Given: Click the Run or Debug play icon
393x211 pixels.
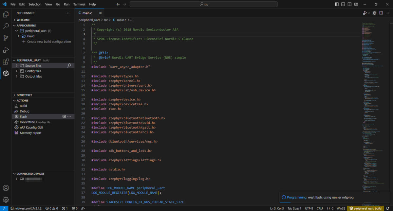Looking at the screenshot, I should click(x=365, y=13).
